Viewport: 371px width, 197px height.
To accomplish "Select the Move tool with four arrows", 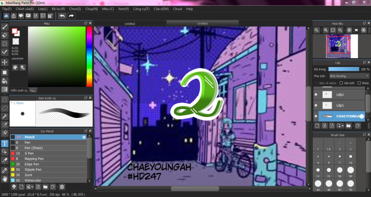I will click(x=4, y=62).
